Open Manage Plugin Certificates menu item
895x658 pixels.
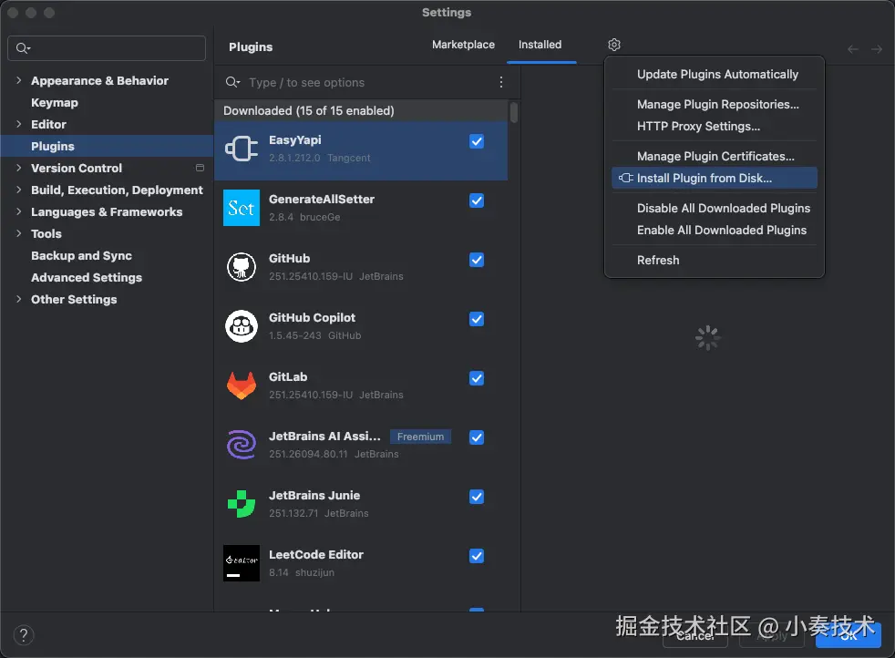[714, 157]
